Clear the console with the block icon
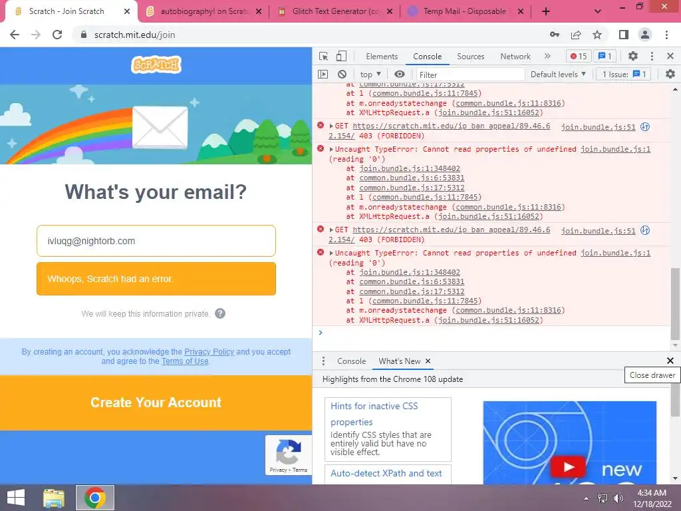This screenshot has height=511, width=681. click(x=342, y=75)
